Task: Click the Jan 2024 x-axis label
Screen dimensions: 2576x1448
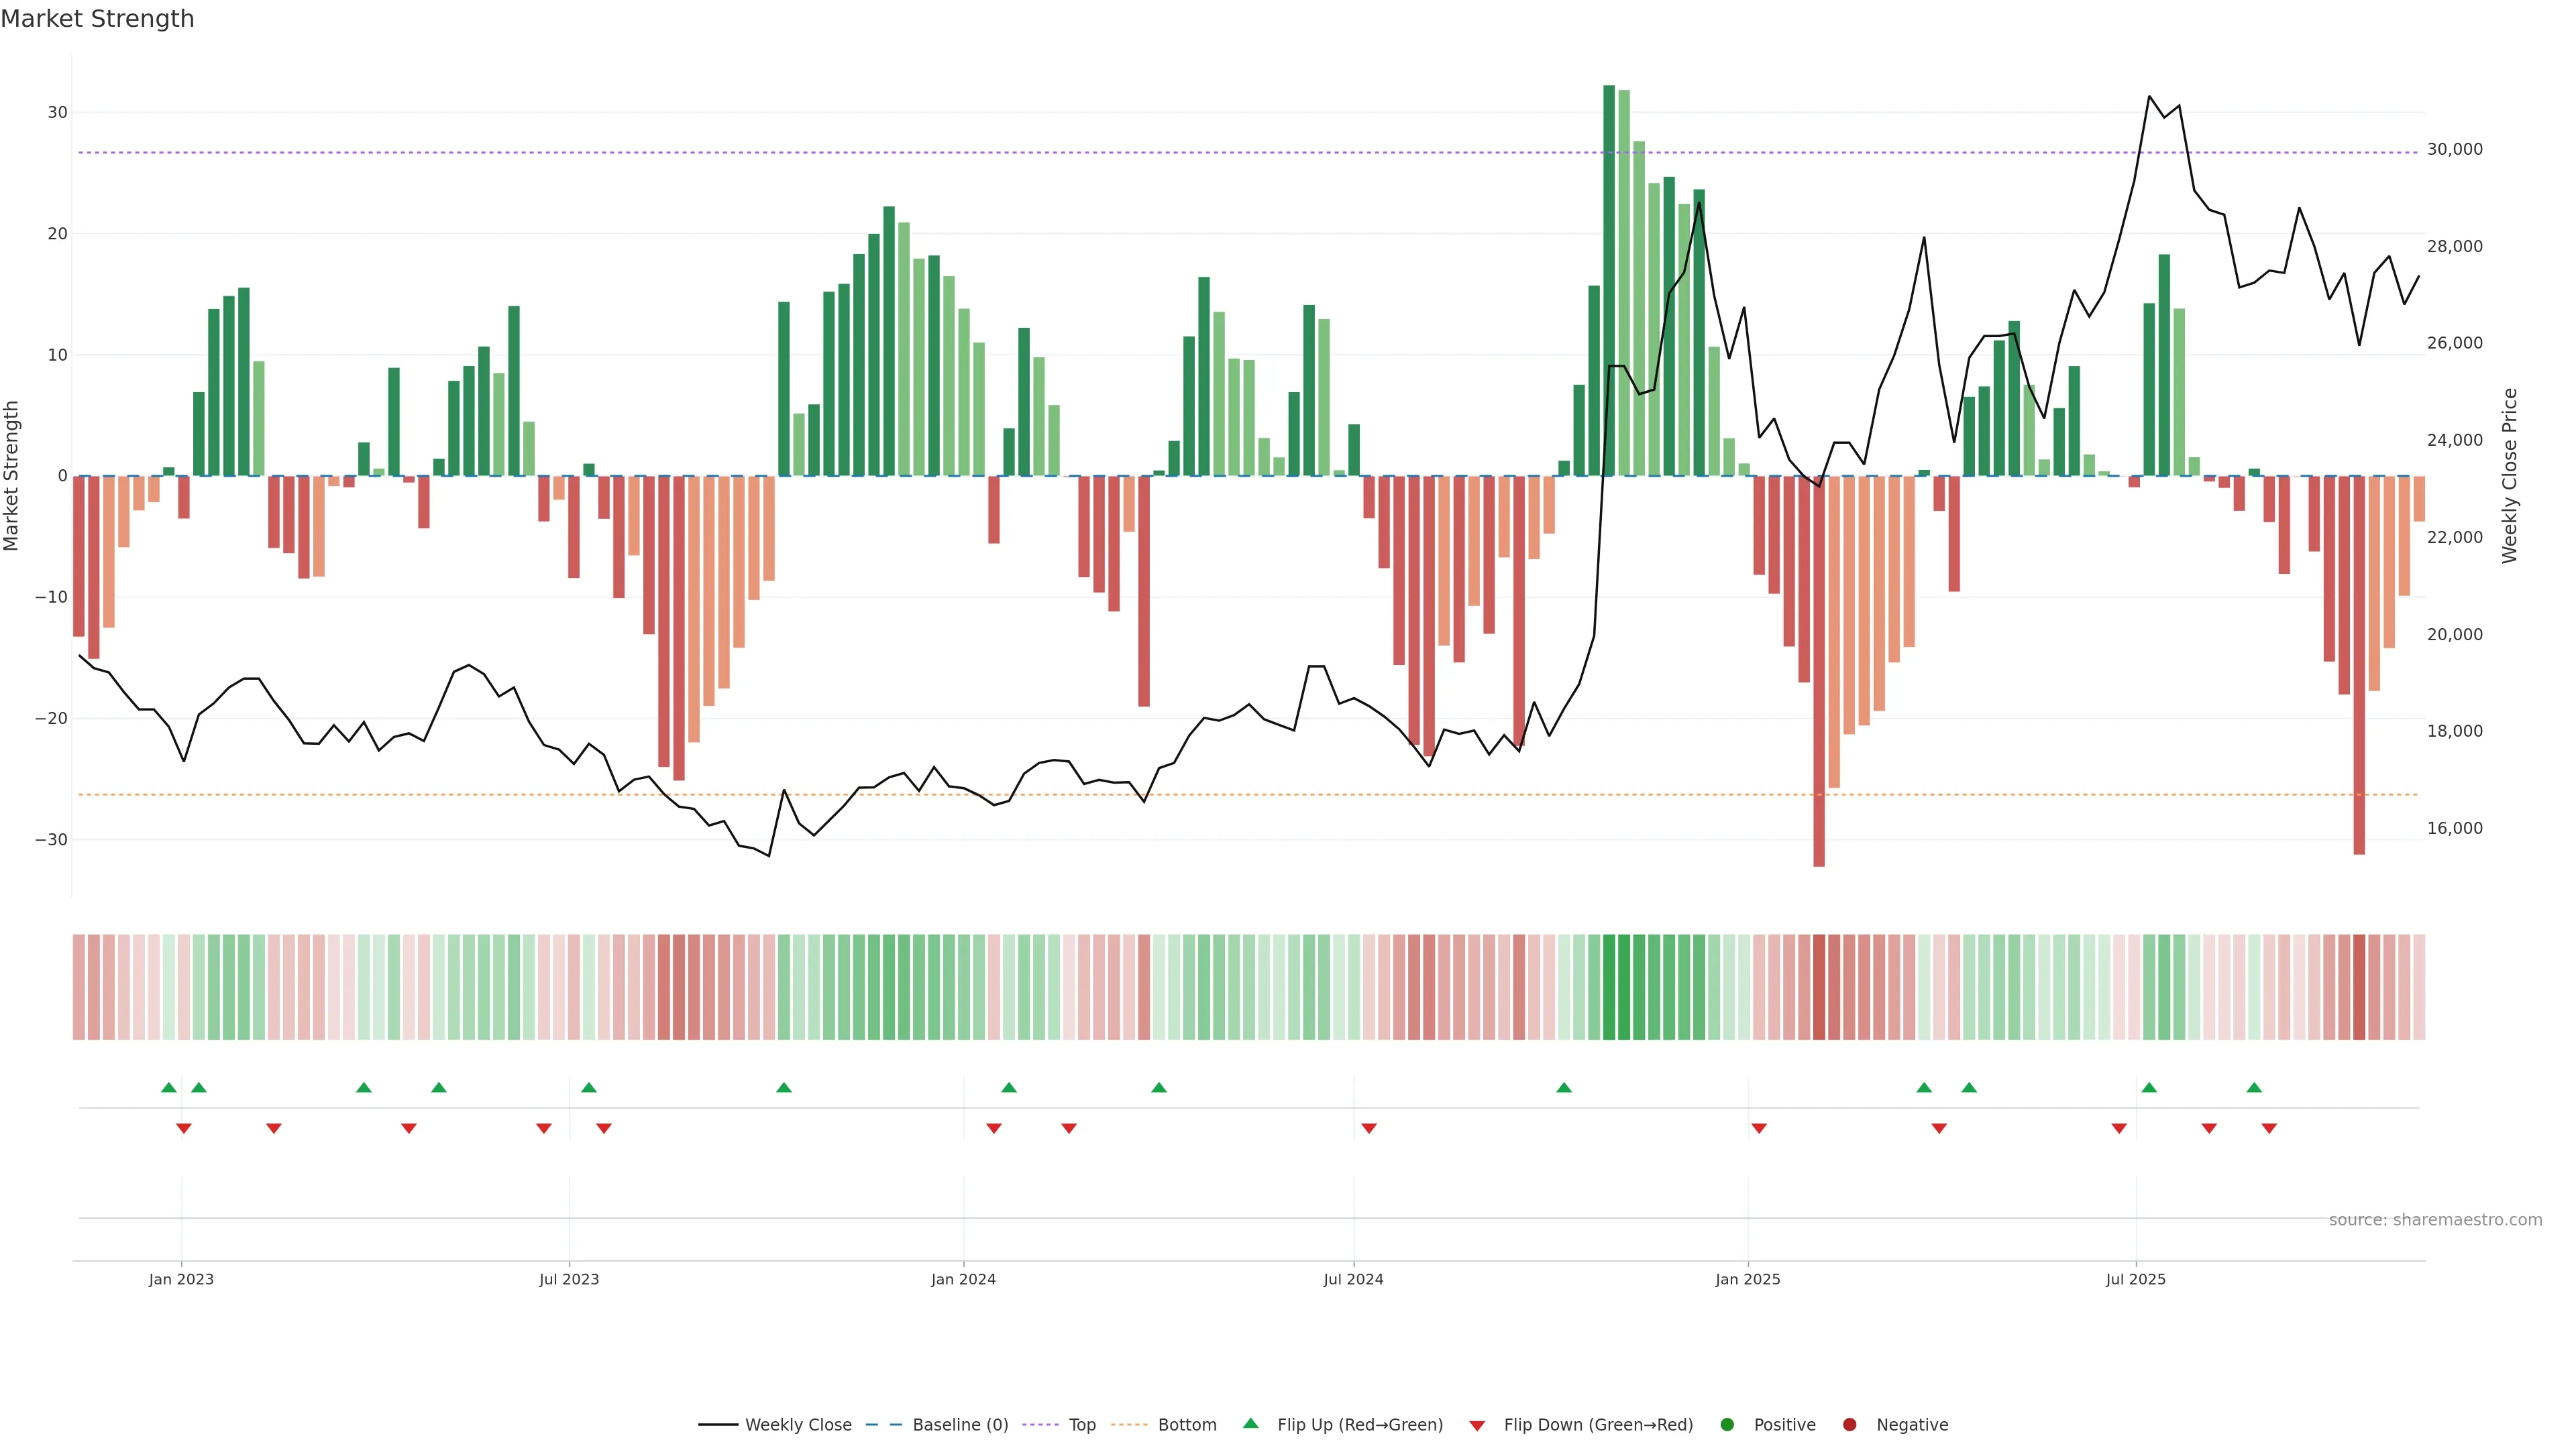Action: (963, 1279)
